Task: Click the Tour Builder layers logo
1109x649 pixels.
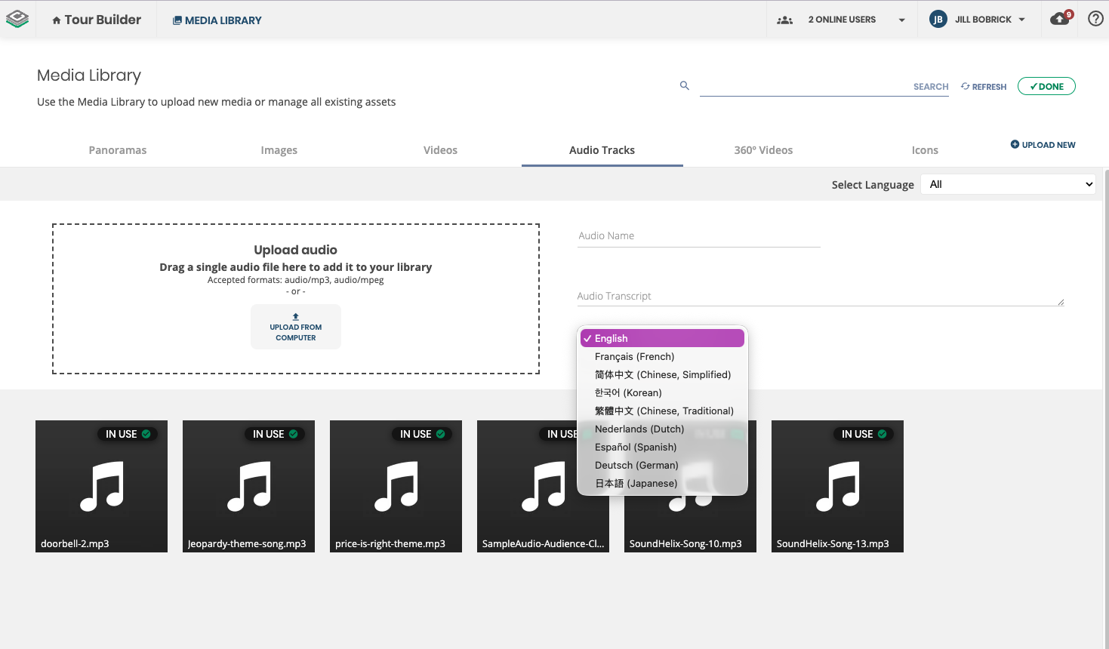Action: 17,20
